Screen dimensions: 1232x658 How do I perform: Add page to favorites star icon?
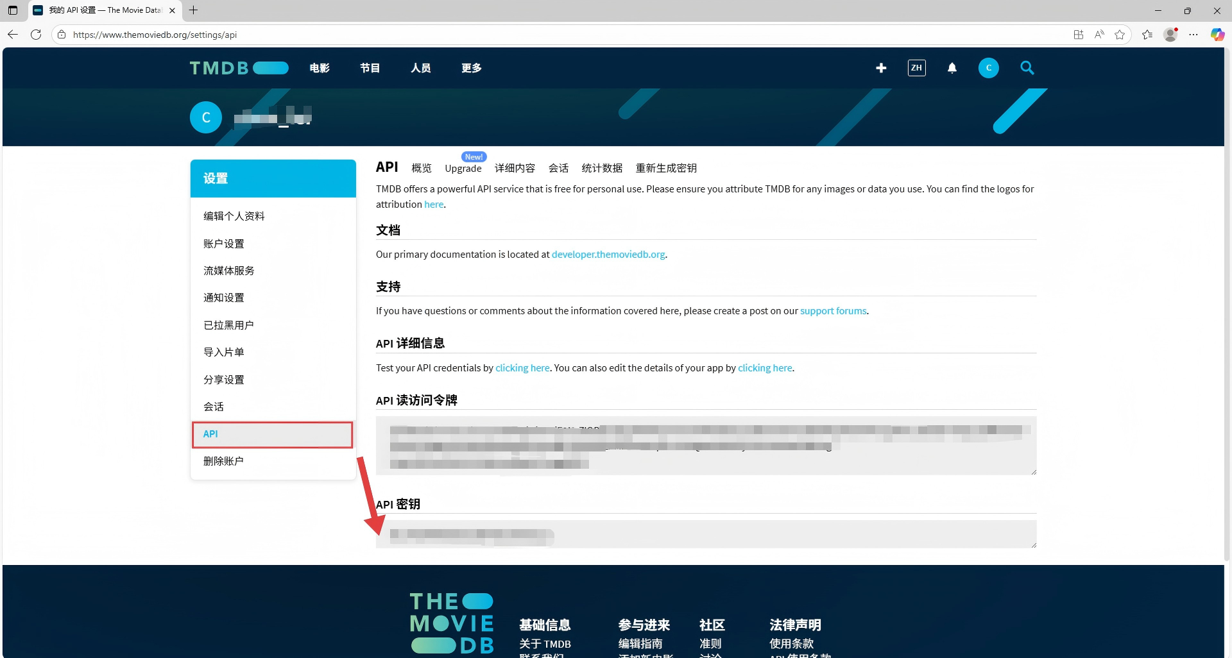tap(1120, 35)
